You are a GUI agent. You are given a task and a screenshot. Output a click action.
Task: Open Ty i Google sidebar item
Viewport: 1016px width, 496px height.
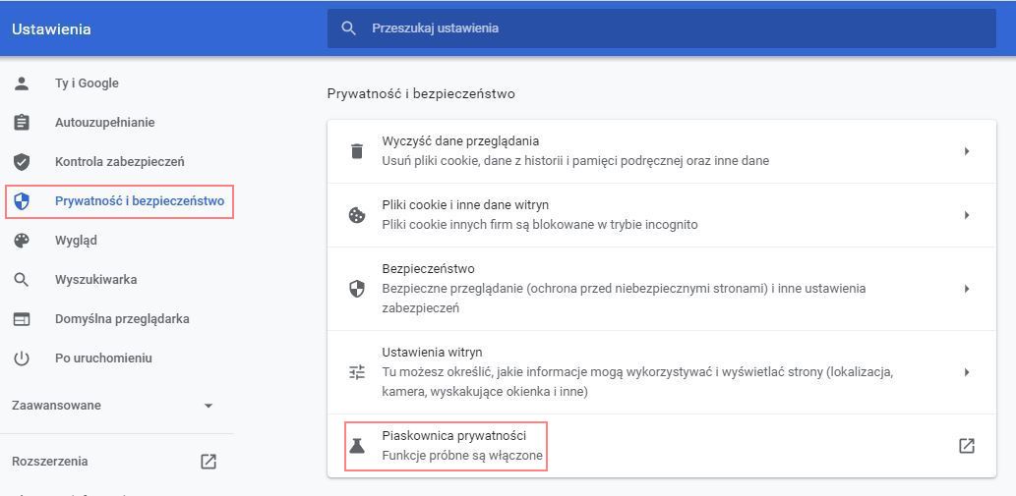[87, 83]
